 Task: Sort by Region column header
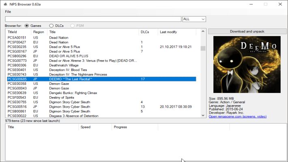click(39, 32)
